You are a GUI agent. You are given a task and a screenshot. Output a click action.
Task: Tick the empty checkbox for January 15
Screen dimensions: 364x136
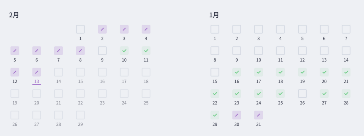pyautogui.click(x=215, y=72)
